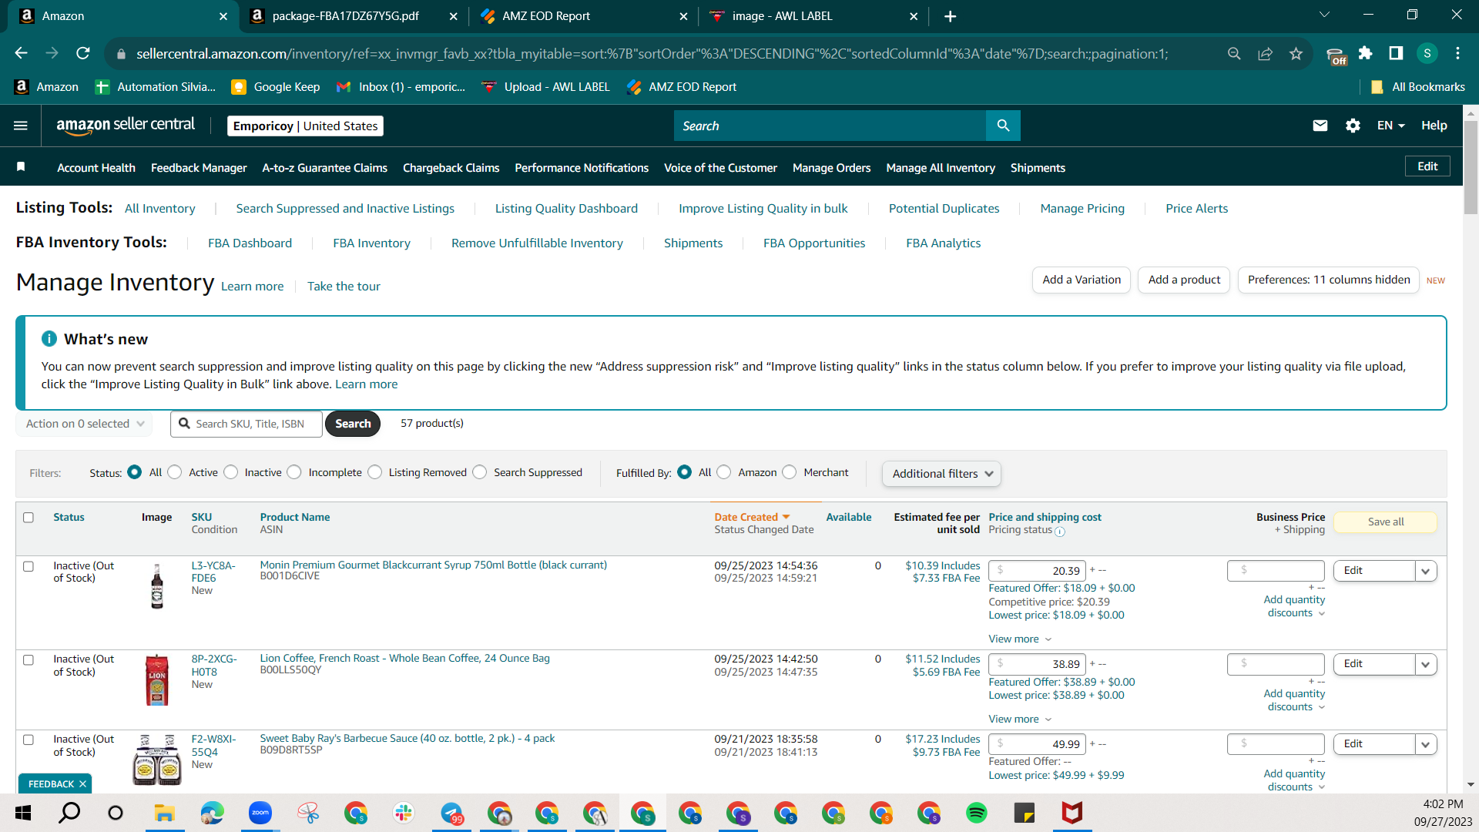Open the Windows Start menu
Screen dimensions: 1479x832
coord(23,813)
